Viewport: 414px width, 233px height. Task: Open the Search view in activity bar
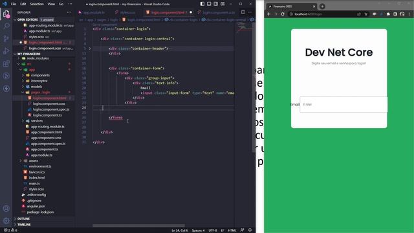(x=6, y=26)
